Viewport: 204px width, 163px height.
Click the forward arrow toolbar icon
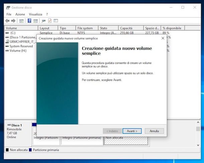coord(13,21)
